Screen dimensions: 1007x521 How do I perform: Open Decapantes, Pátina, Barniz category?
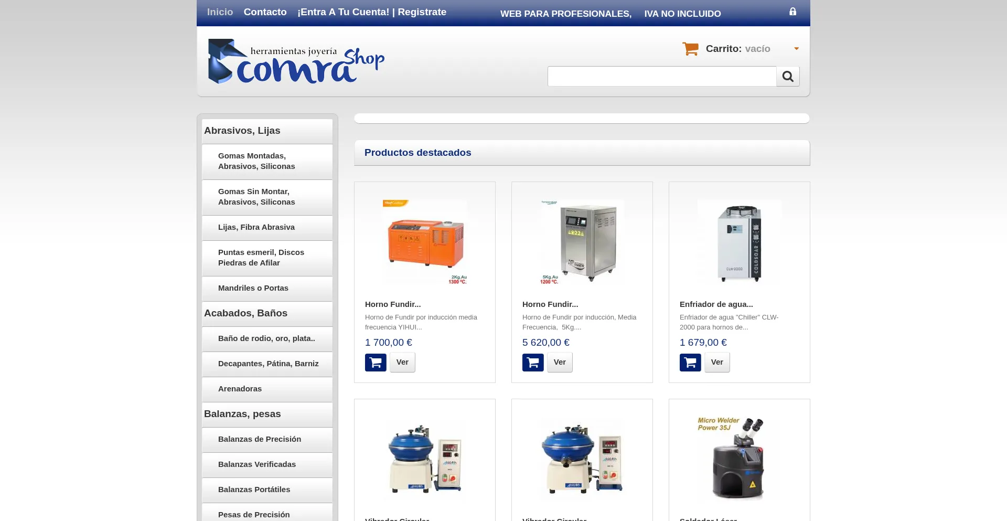tap(267, 364)
